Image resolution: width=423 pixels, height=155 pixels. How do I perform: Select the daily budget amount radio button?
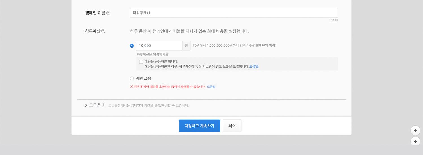[x=132, y=46]
